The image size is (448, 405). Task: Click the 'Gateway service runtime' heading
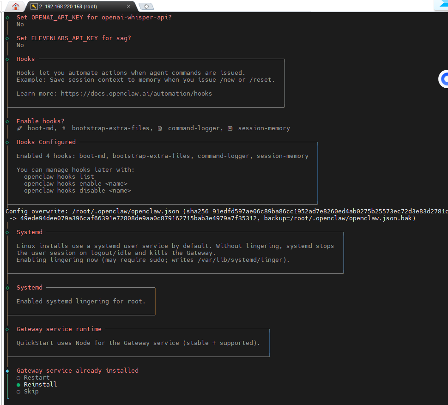59,329
